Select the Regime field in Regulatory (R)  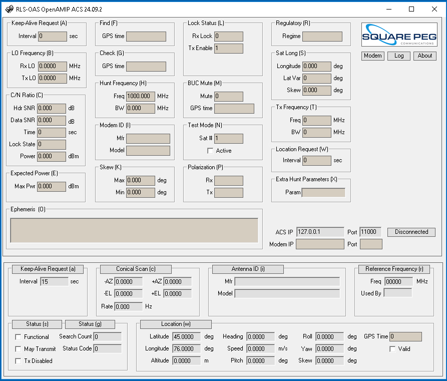tap(322, 37)
